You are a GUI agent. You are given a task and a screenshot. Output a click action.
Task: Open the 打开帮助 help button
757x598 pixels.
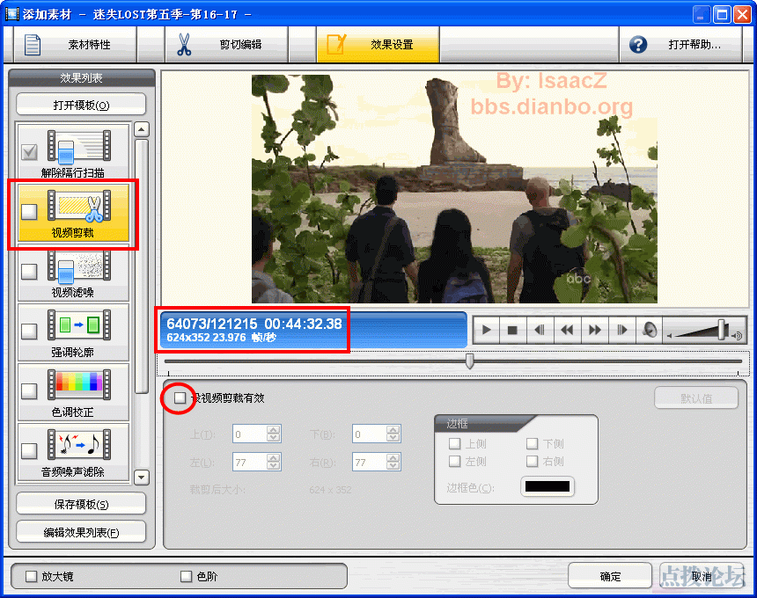tap(680, 44)
